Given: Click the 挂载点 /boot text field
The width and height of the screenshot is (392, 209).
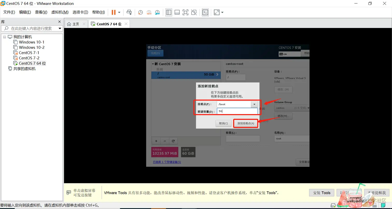Looking at the screenshot, I should [x=234, y=104].
